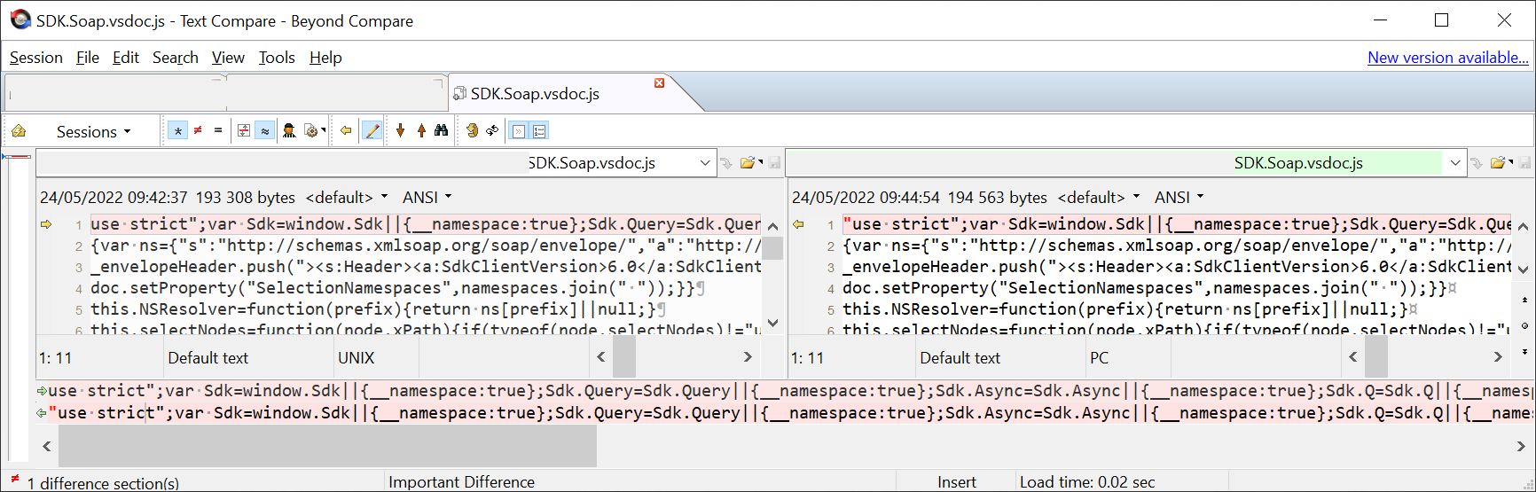Go to Previous Difference up arrow

tap(421, 131)
